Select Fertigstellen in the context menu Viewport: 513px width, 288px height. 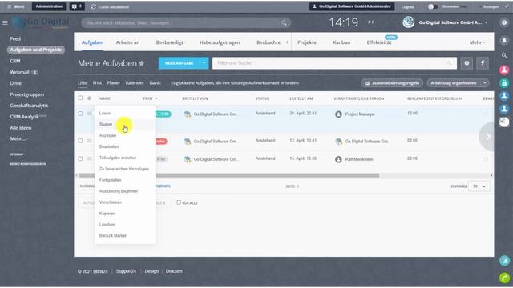tap(111, 180)
